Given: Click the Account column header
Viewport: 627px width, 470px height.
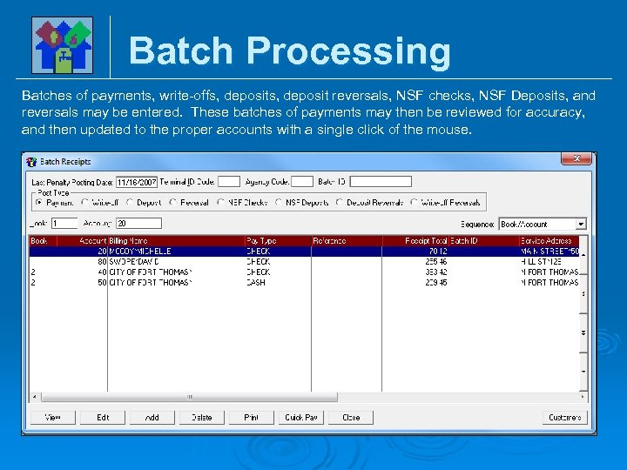Looking at the screenshot, I should pos(83,241).
